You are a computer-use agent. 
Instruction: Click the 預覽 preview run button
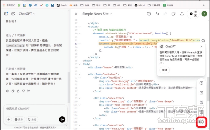193,14
